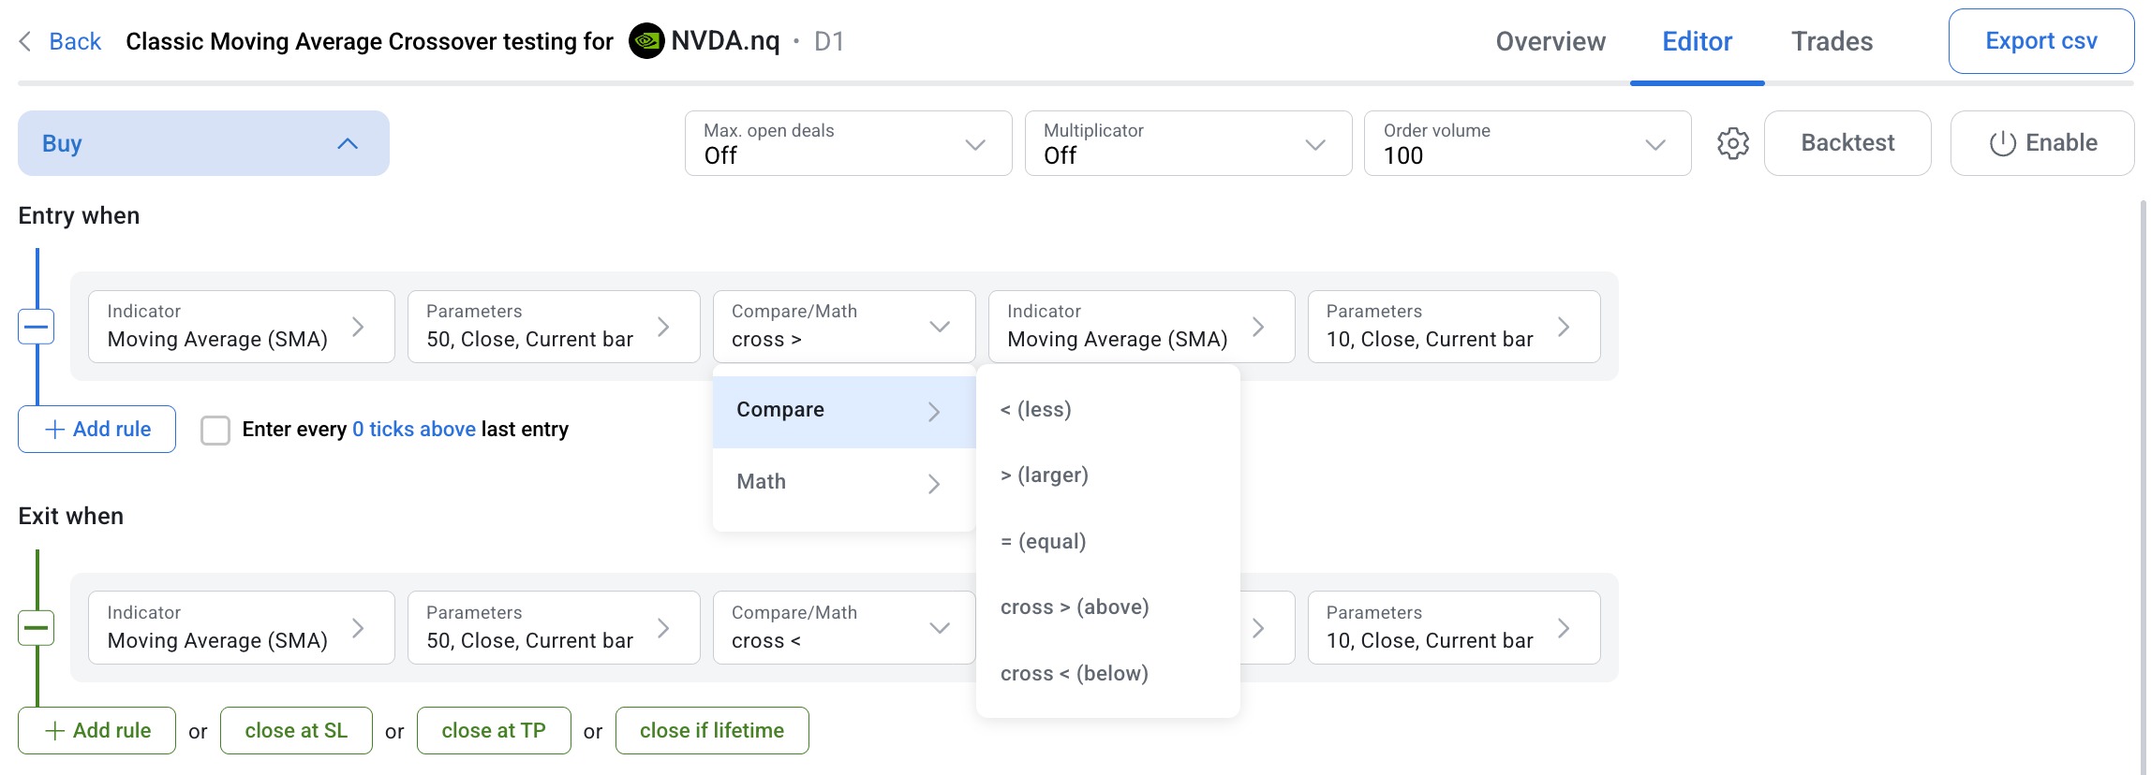This screenshot has width=2151, height=775.
Task: Switch to the Trades tab
Action: [1832, 41]
